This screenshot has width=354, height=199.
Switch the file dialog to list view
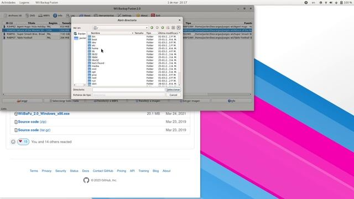click(x=173, y=28)
